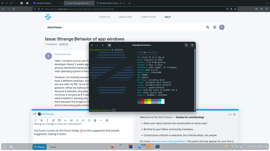Open the volume indicator in system tray
This screenshot has width=270, height=151.
pyautogui.click(x=237, y=147)
